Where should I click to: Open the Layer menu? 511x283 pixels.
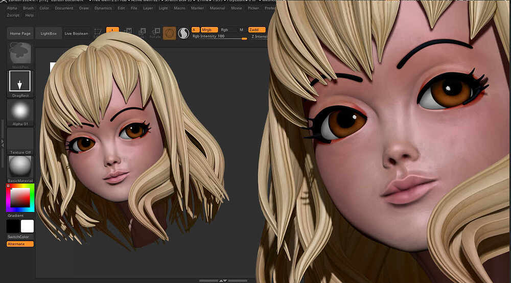coord(148,8)
